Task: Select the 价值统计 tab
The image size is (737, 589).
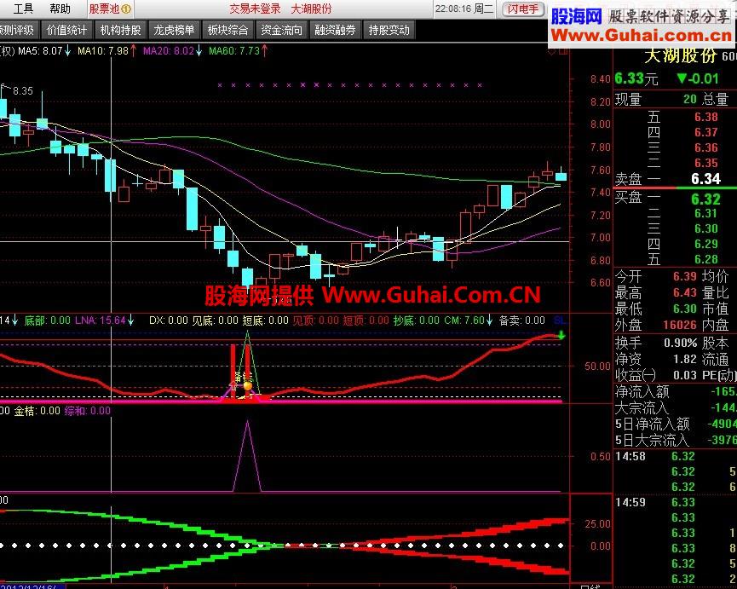Action: pos(66,30)
